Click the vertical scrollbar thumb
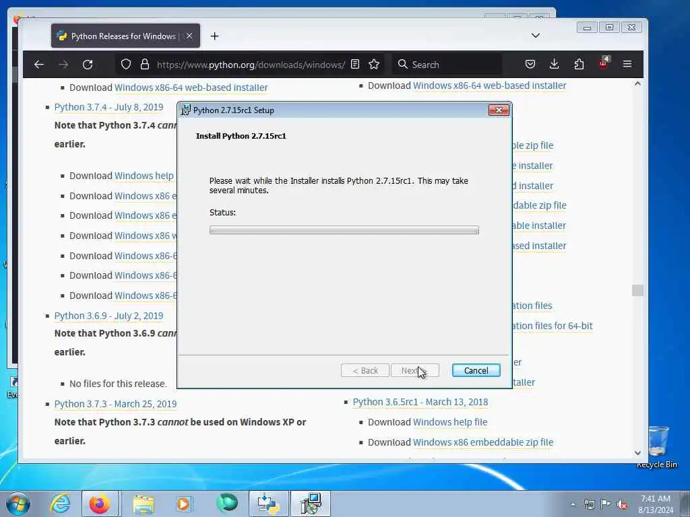This screenshot has width=690, height=517. (x=637, y=290)
